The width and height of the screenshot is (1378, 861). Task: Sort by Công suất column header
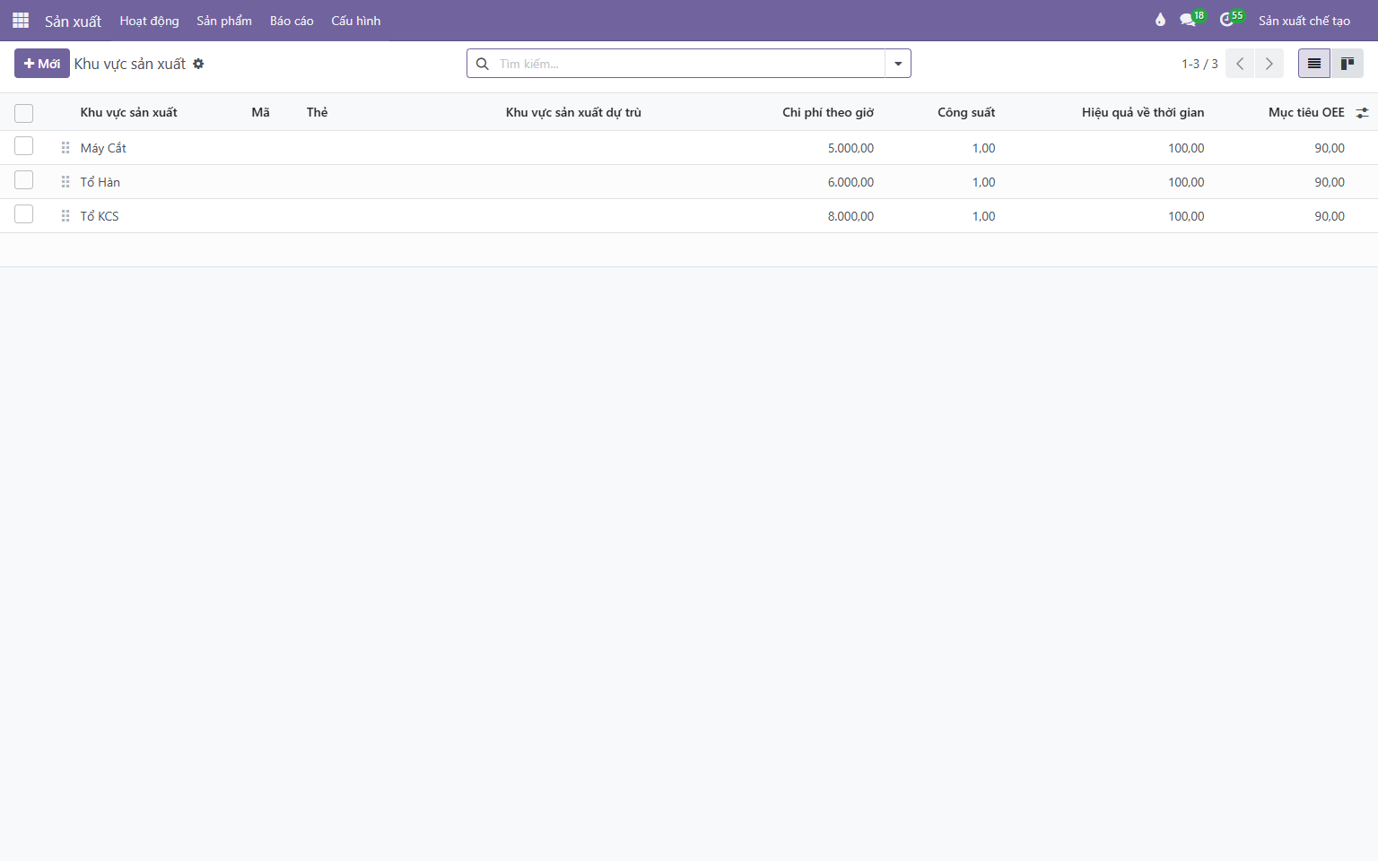click(966, 112)
